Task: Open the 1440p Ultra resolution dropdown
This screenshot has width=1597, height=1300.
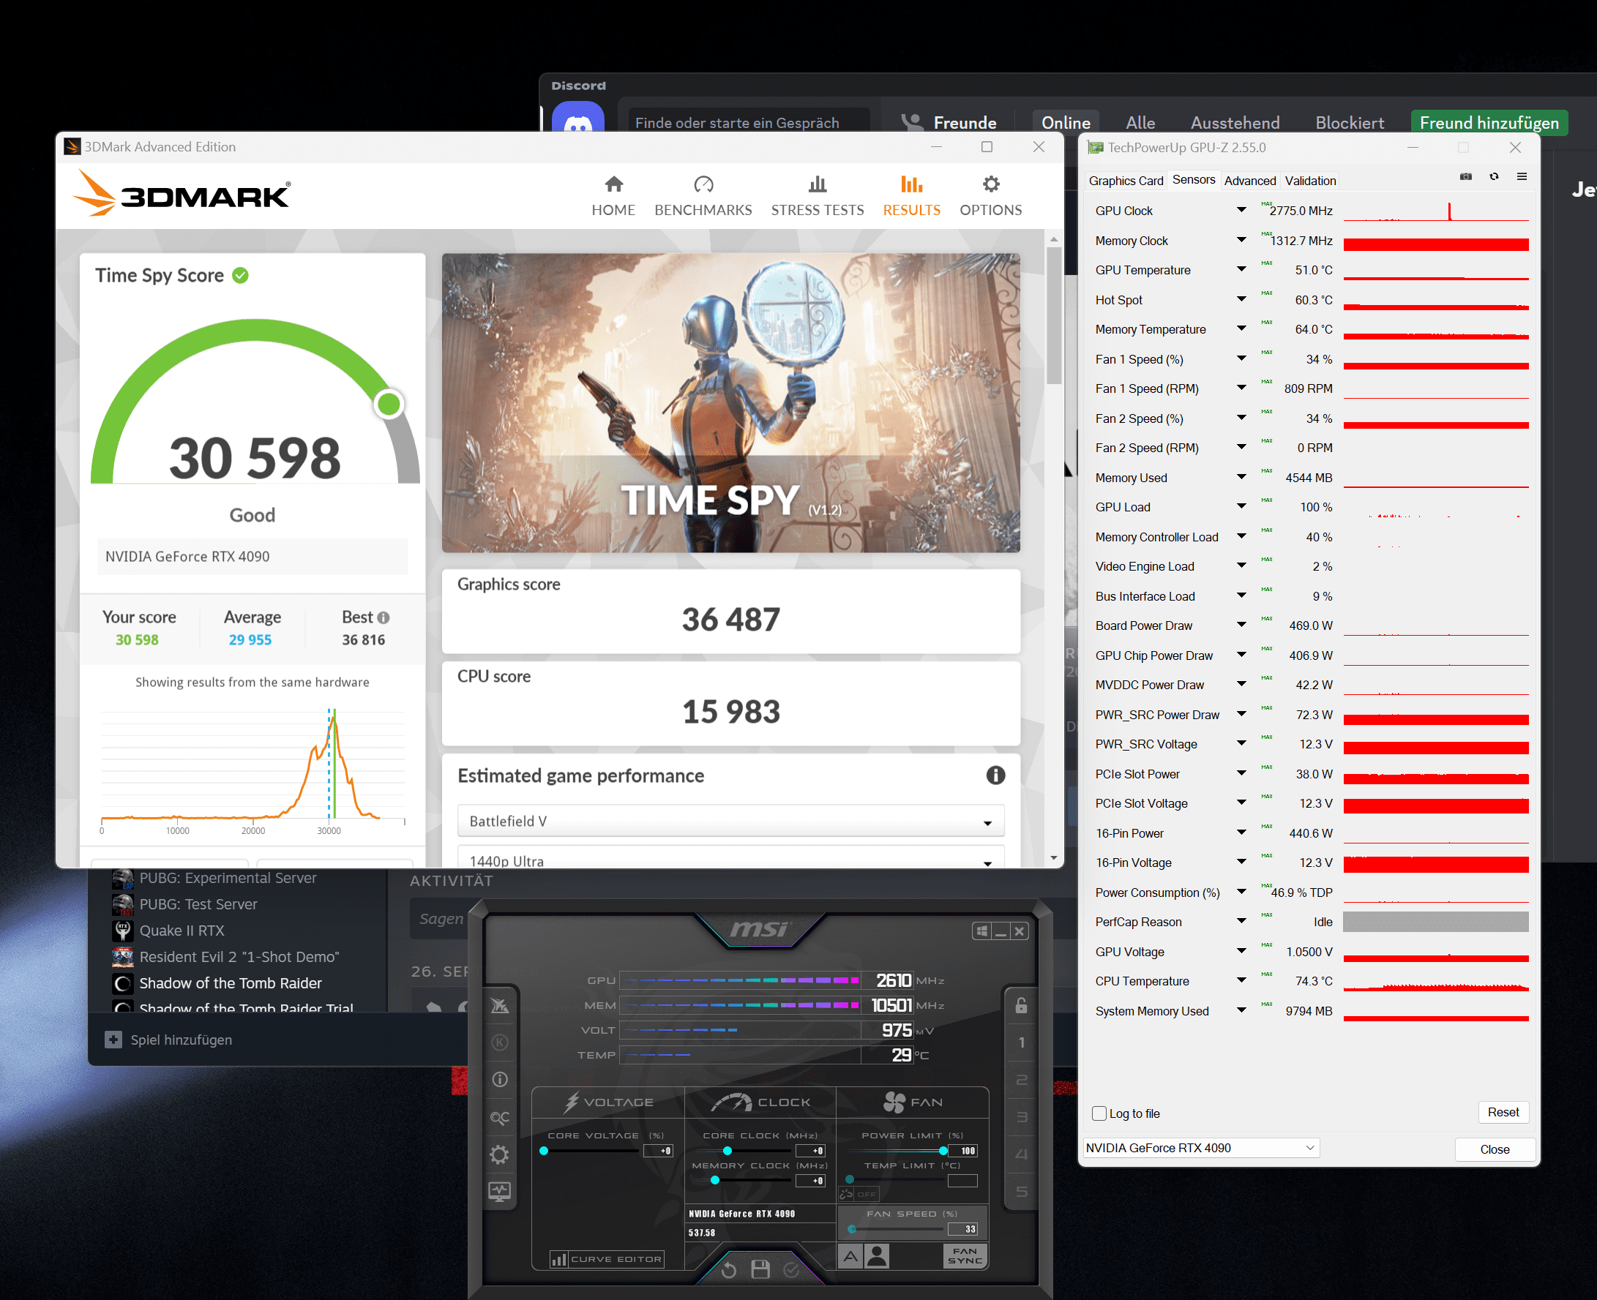Action: pyautogui.click(x=730, y=857)
